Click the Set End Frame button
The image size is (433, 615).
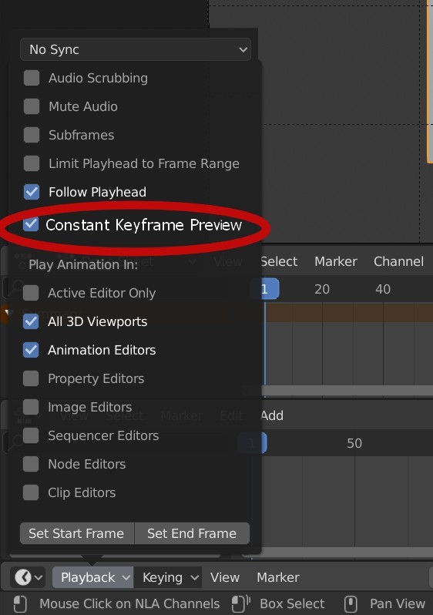click(x=192, y=533)
